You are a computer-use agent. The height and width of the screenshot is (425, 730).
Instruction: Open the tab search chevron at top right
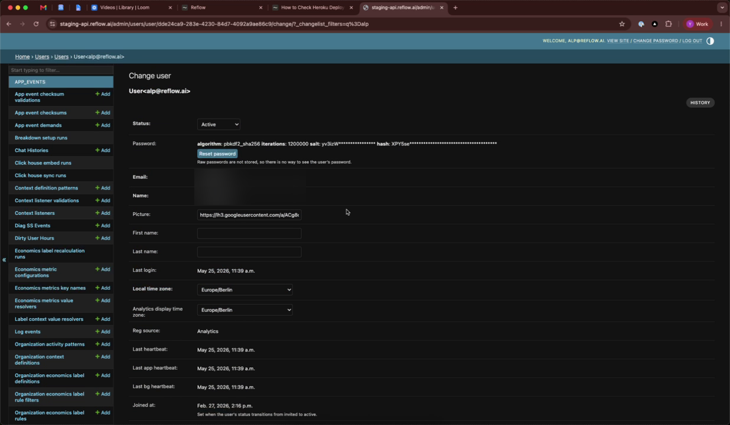point(722,8)
